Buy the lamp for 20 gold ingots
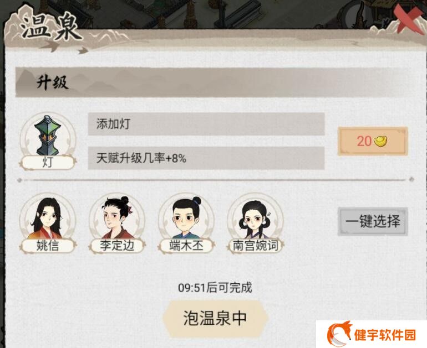This screenshot has width=427, height=348. tap(373, 141)
